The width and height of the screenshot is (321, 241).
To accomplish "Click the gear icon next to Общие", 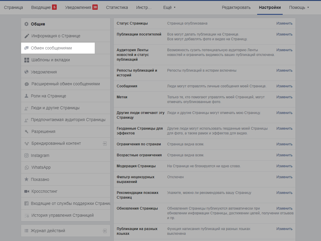I will (x=26, y=24).
